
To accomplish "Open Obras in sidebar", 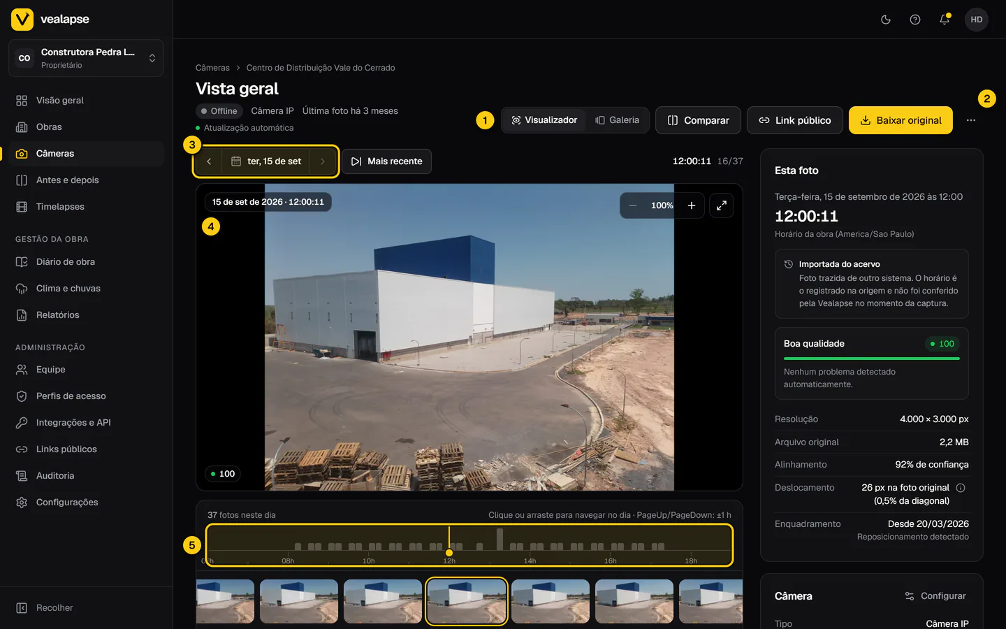I will click(87, 127).
